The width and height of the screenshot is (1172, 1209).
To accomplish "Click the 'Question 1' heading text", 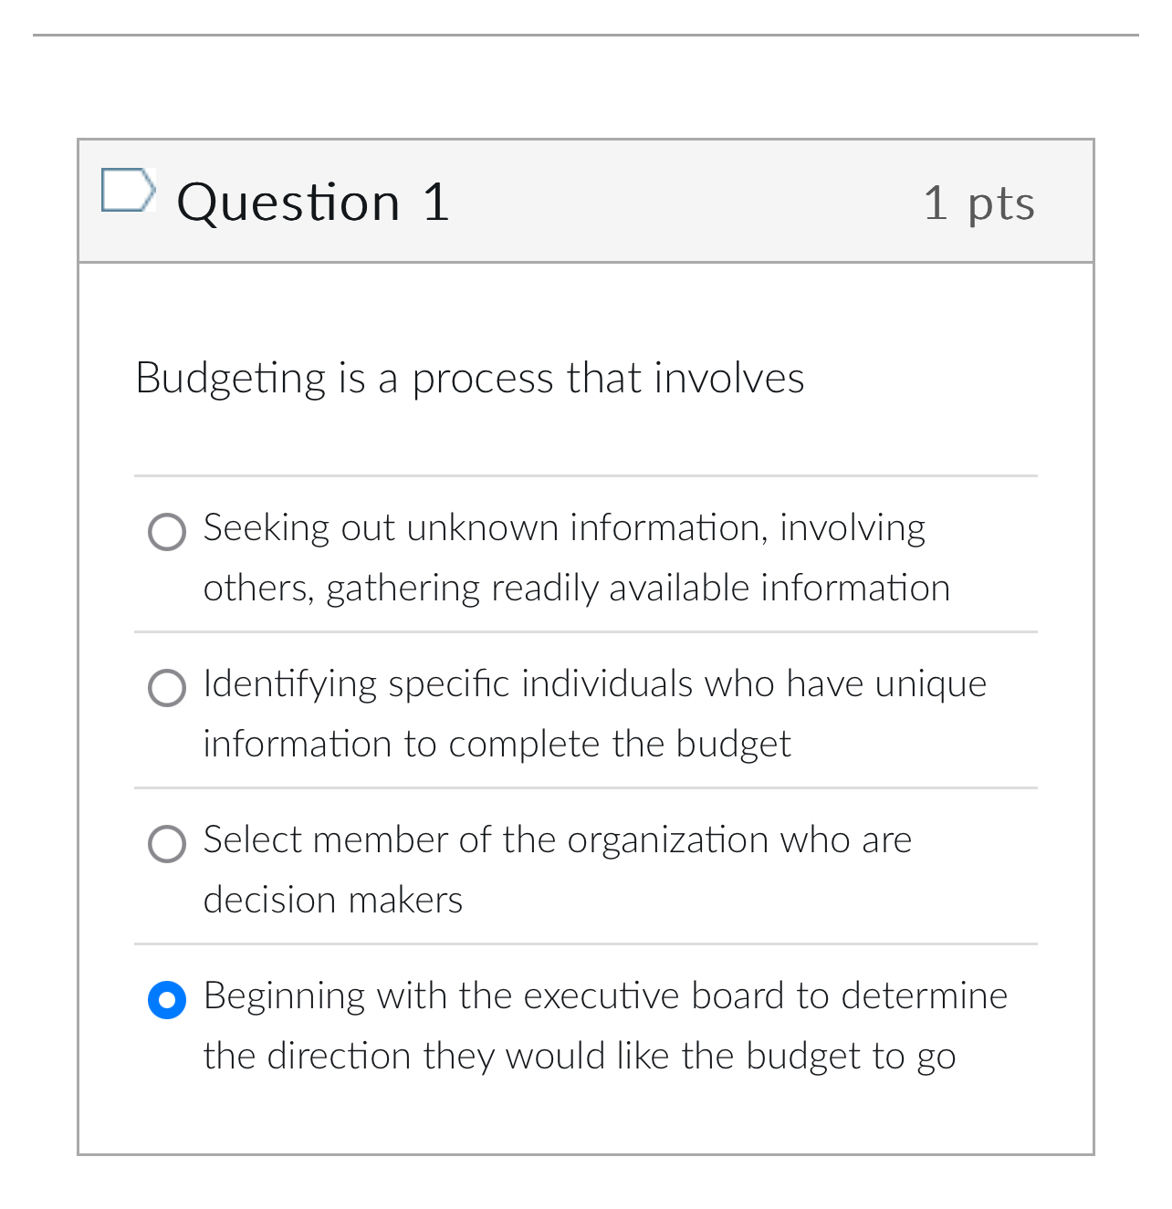I will pyautogui.click(x=314, y=202).
